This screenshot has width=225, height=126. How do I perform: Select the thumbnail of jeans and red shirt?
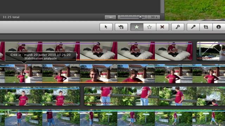click(x=103, y=96)
